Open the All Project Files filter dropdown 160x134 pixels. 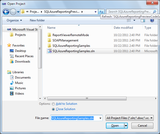(130, 118)
